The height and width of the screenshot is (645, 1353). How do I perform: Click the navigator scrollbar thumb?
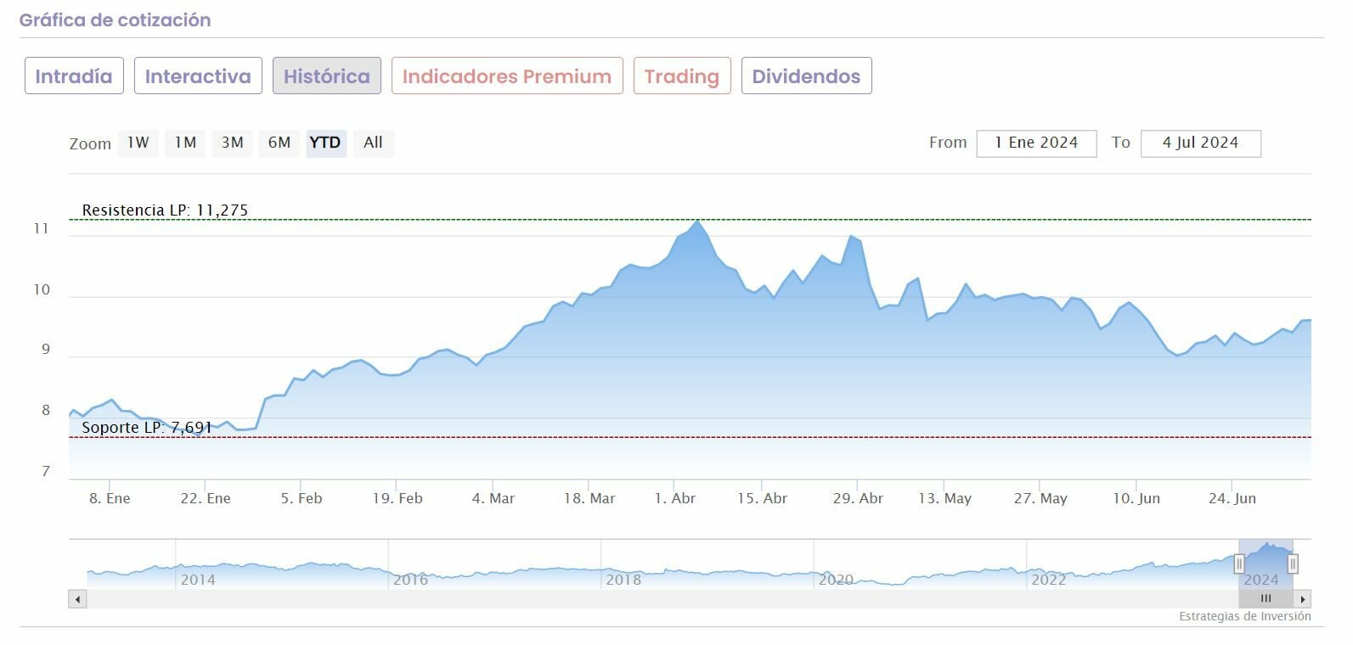pos(1266,599)
